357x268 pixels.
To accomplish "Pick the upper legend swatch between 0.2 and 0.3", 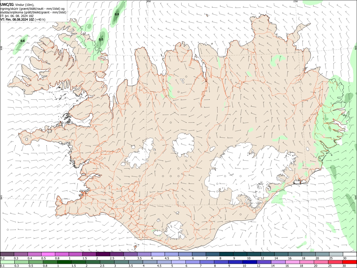I will tap(7, 254).
